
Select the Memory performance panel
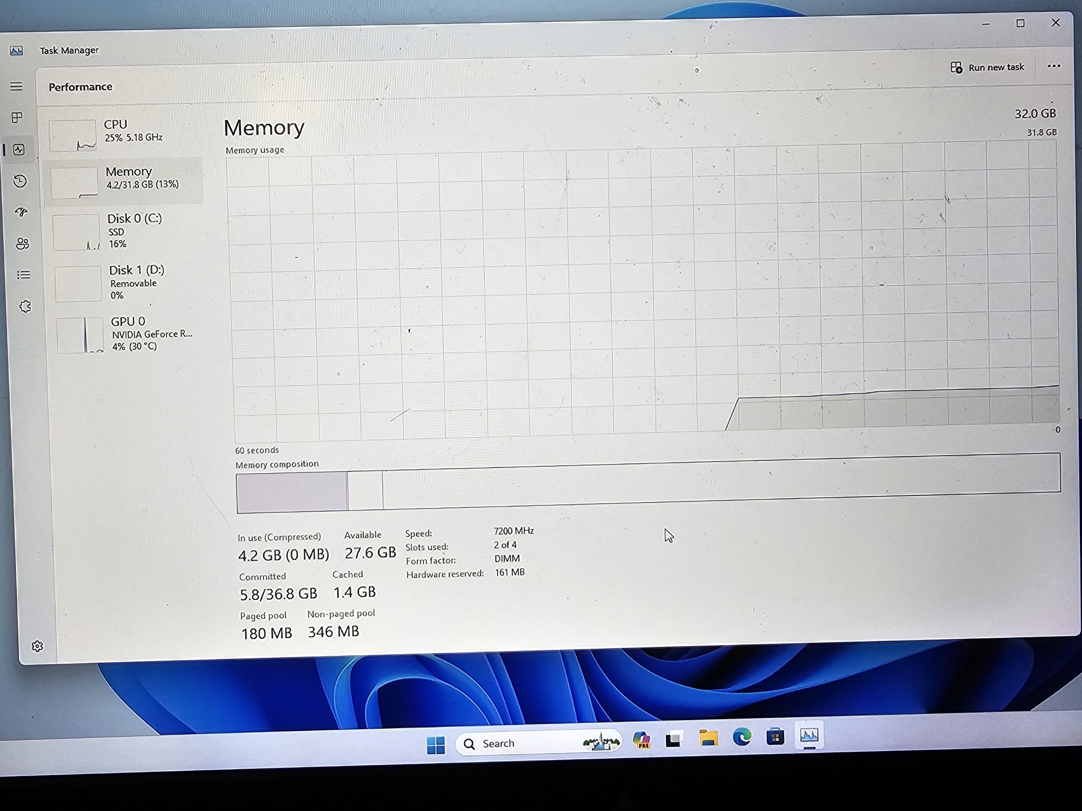point(127,180)
